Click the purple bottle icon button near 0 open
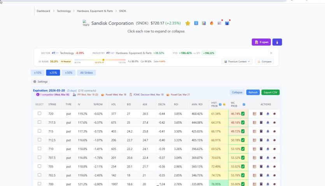 click(x=277, y=42)
